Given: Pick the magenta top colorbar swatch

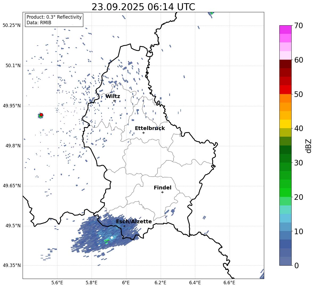Looking at the screenshot, I should (285, 30).
